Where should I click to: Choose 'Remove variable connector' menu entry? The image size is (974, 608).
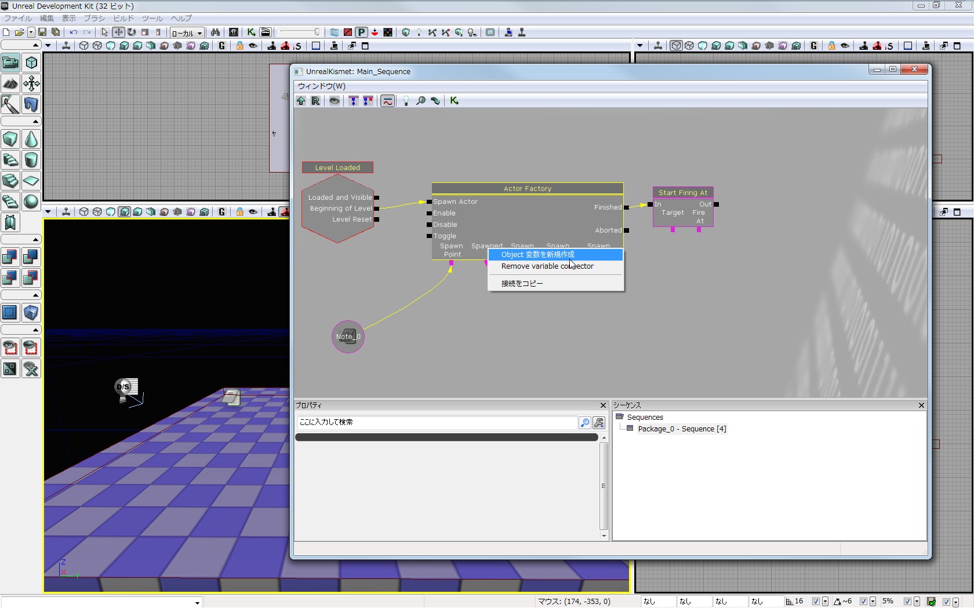pos(547,266)
